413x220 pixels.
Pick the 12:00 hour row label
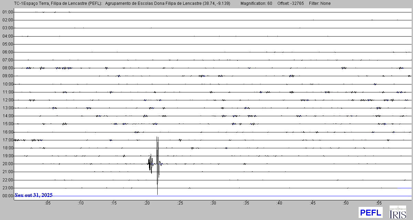click(8, 100)
